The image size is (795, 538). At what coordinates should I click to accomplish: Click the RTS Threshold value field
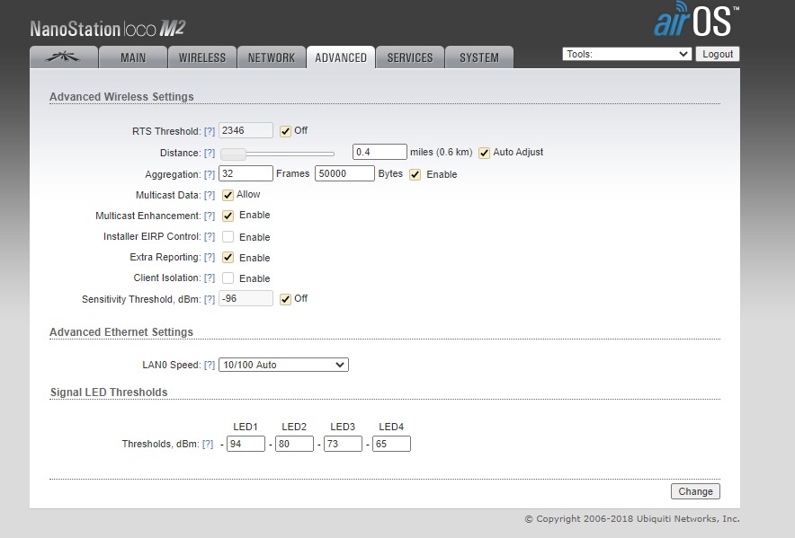[246, 131]
